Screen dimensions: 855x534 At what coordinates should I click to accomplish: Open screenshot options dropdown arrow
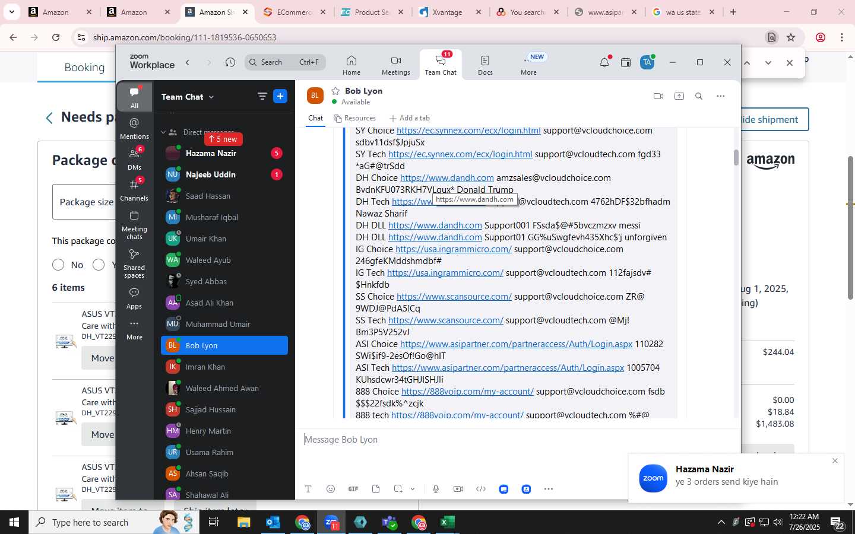tap(413, 489)
